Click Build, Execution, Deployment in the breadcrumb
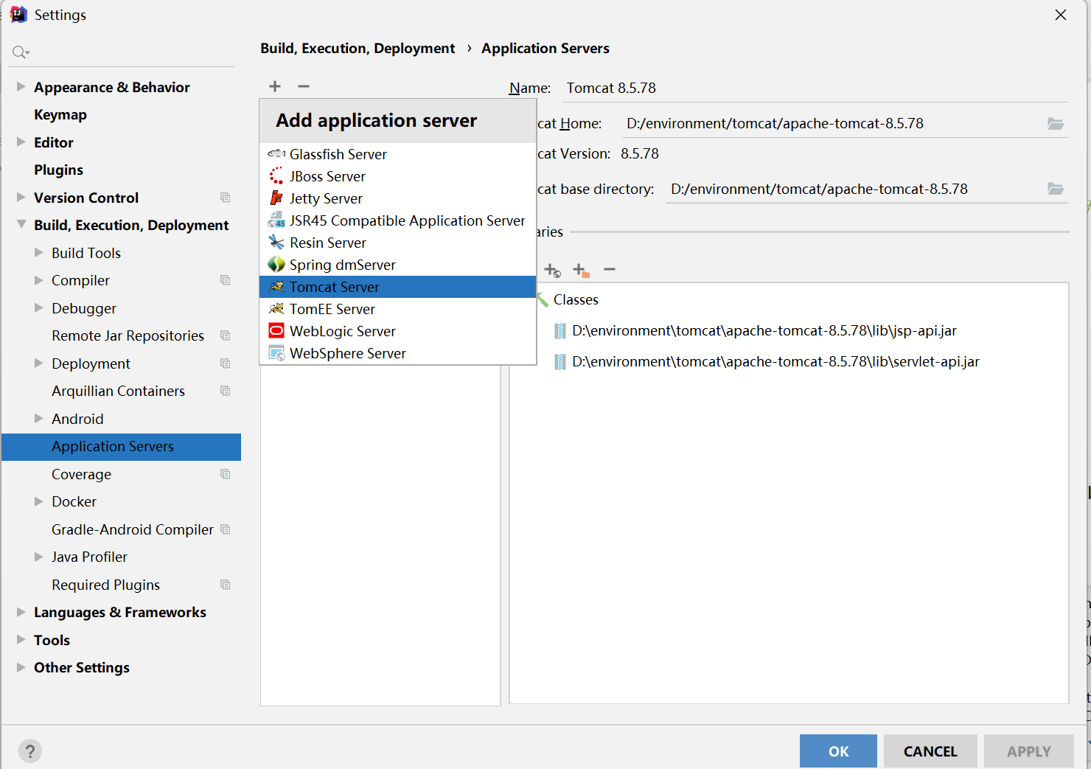Image resolution: width=1091 pixels, height=769 pixels. click(358, 49)
